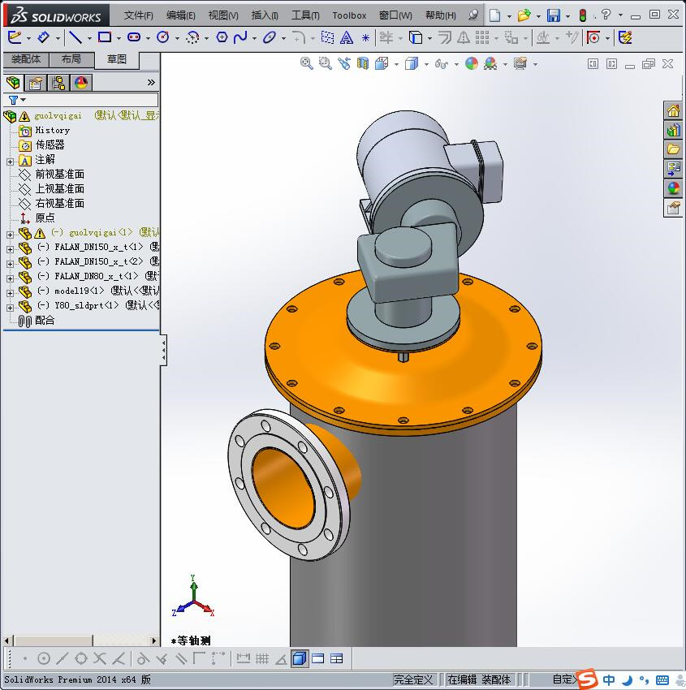Viewport: 686px width, 690px height.
Task: Select the Corner Rectangle sketch tool
Action: [105, 37]
